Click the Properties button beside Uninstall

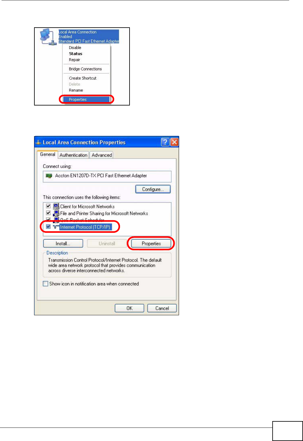151,244
